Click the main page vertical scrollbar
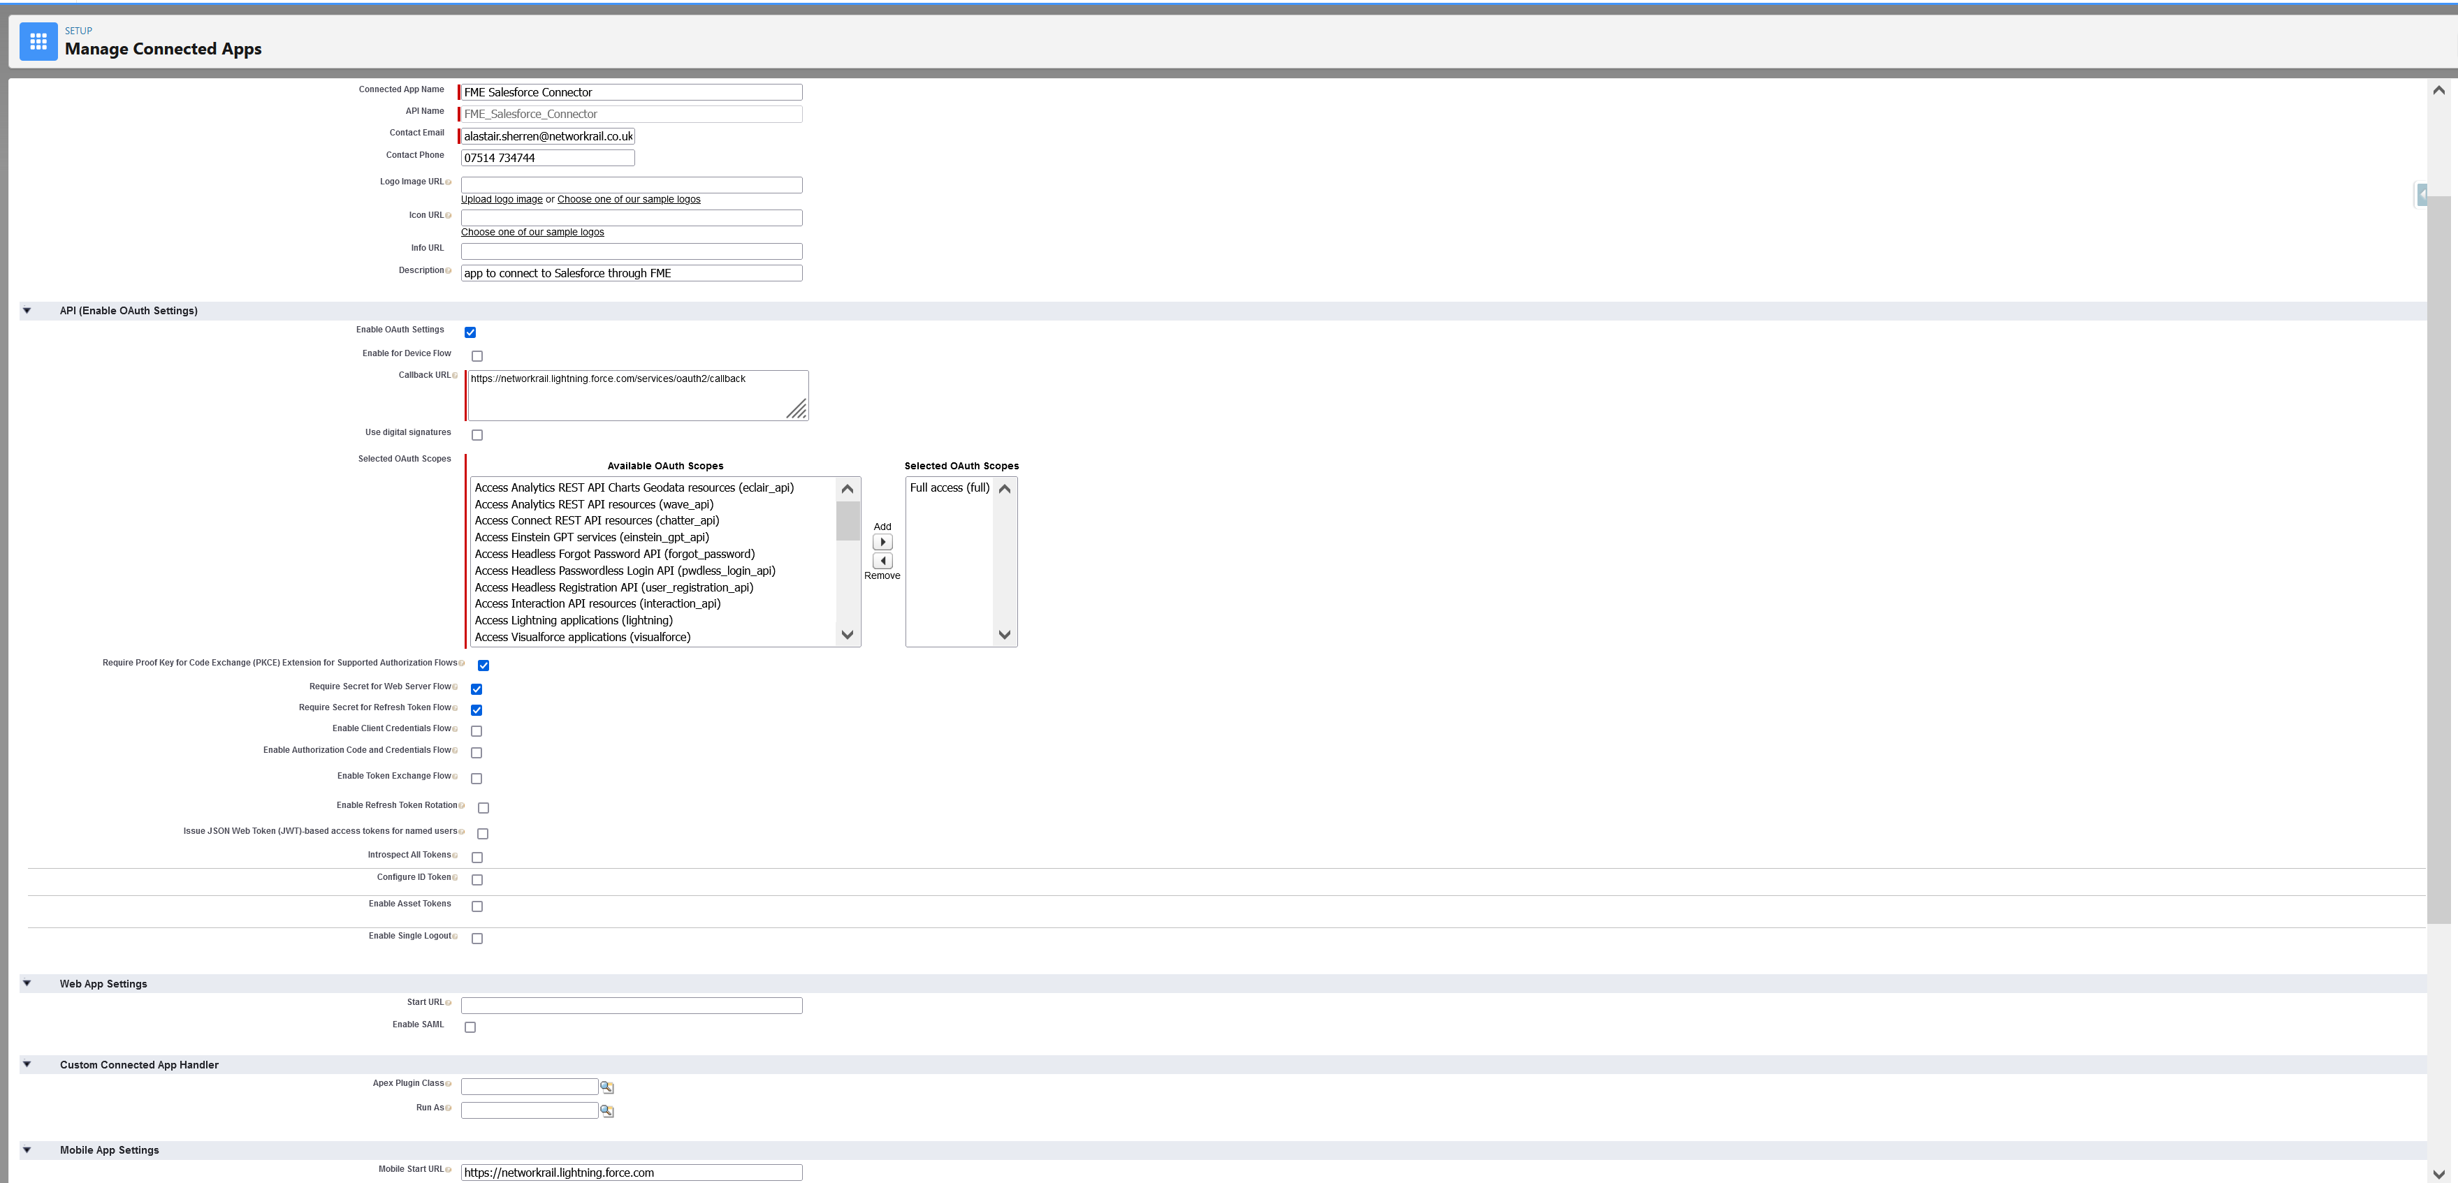The image size is (2458, 1183). 2439,560
